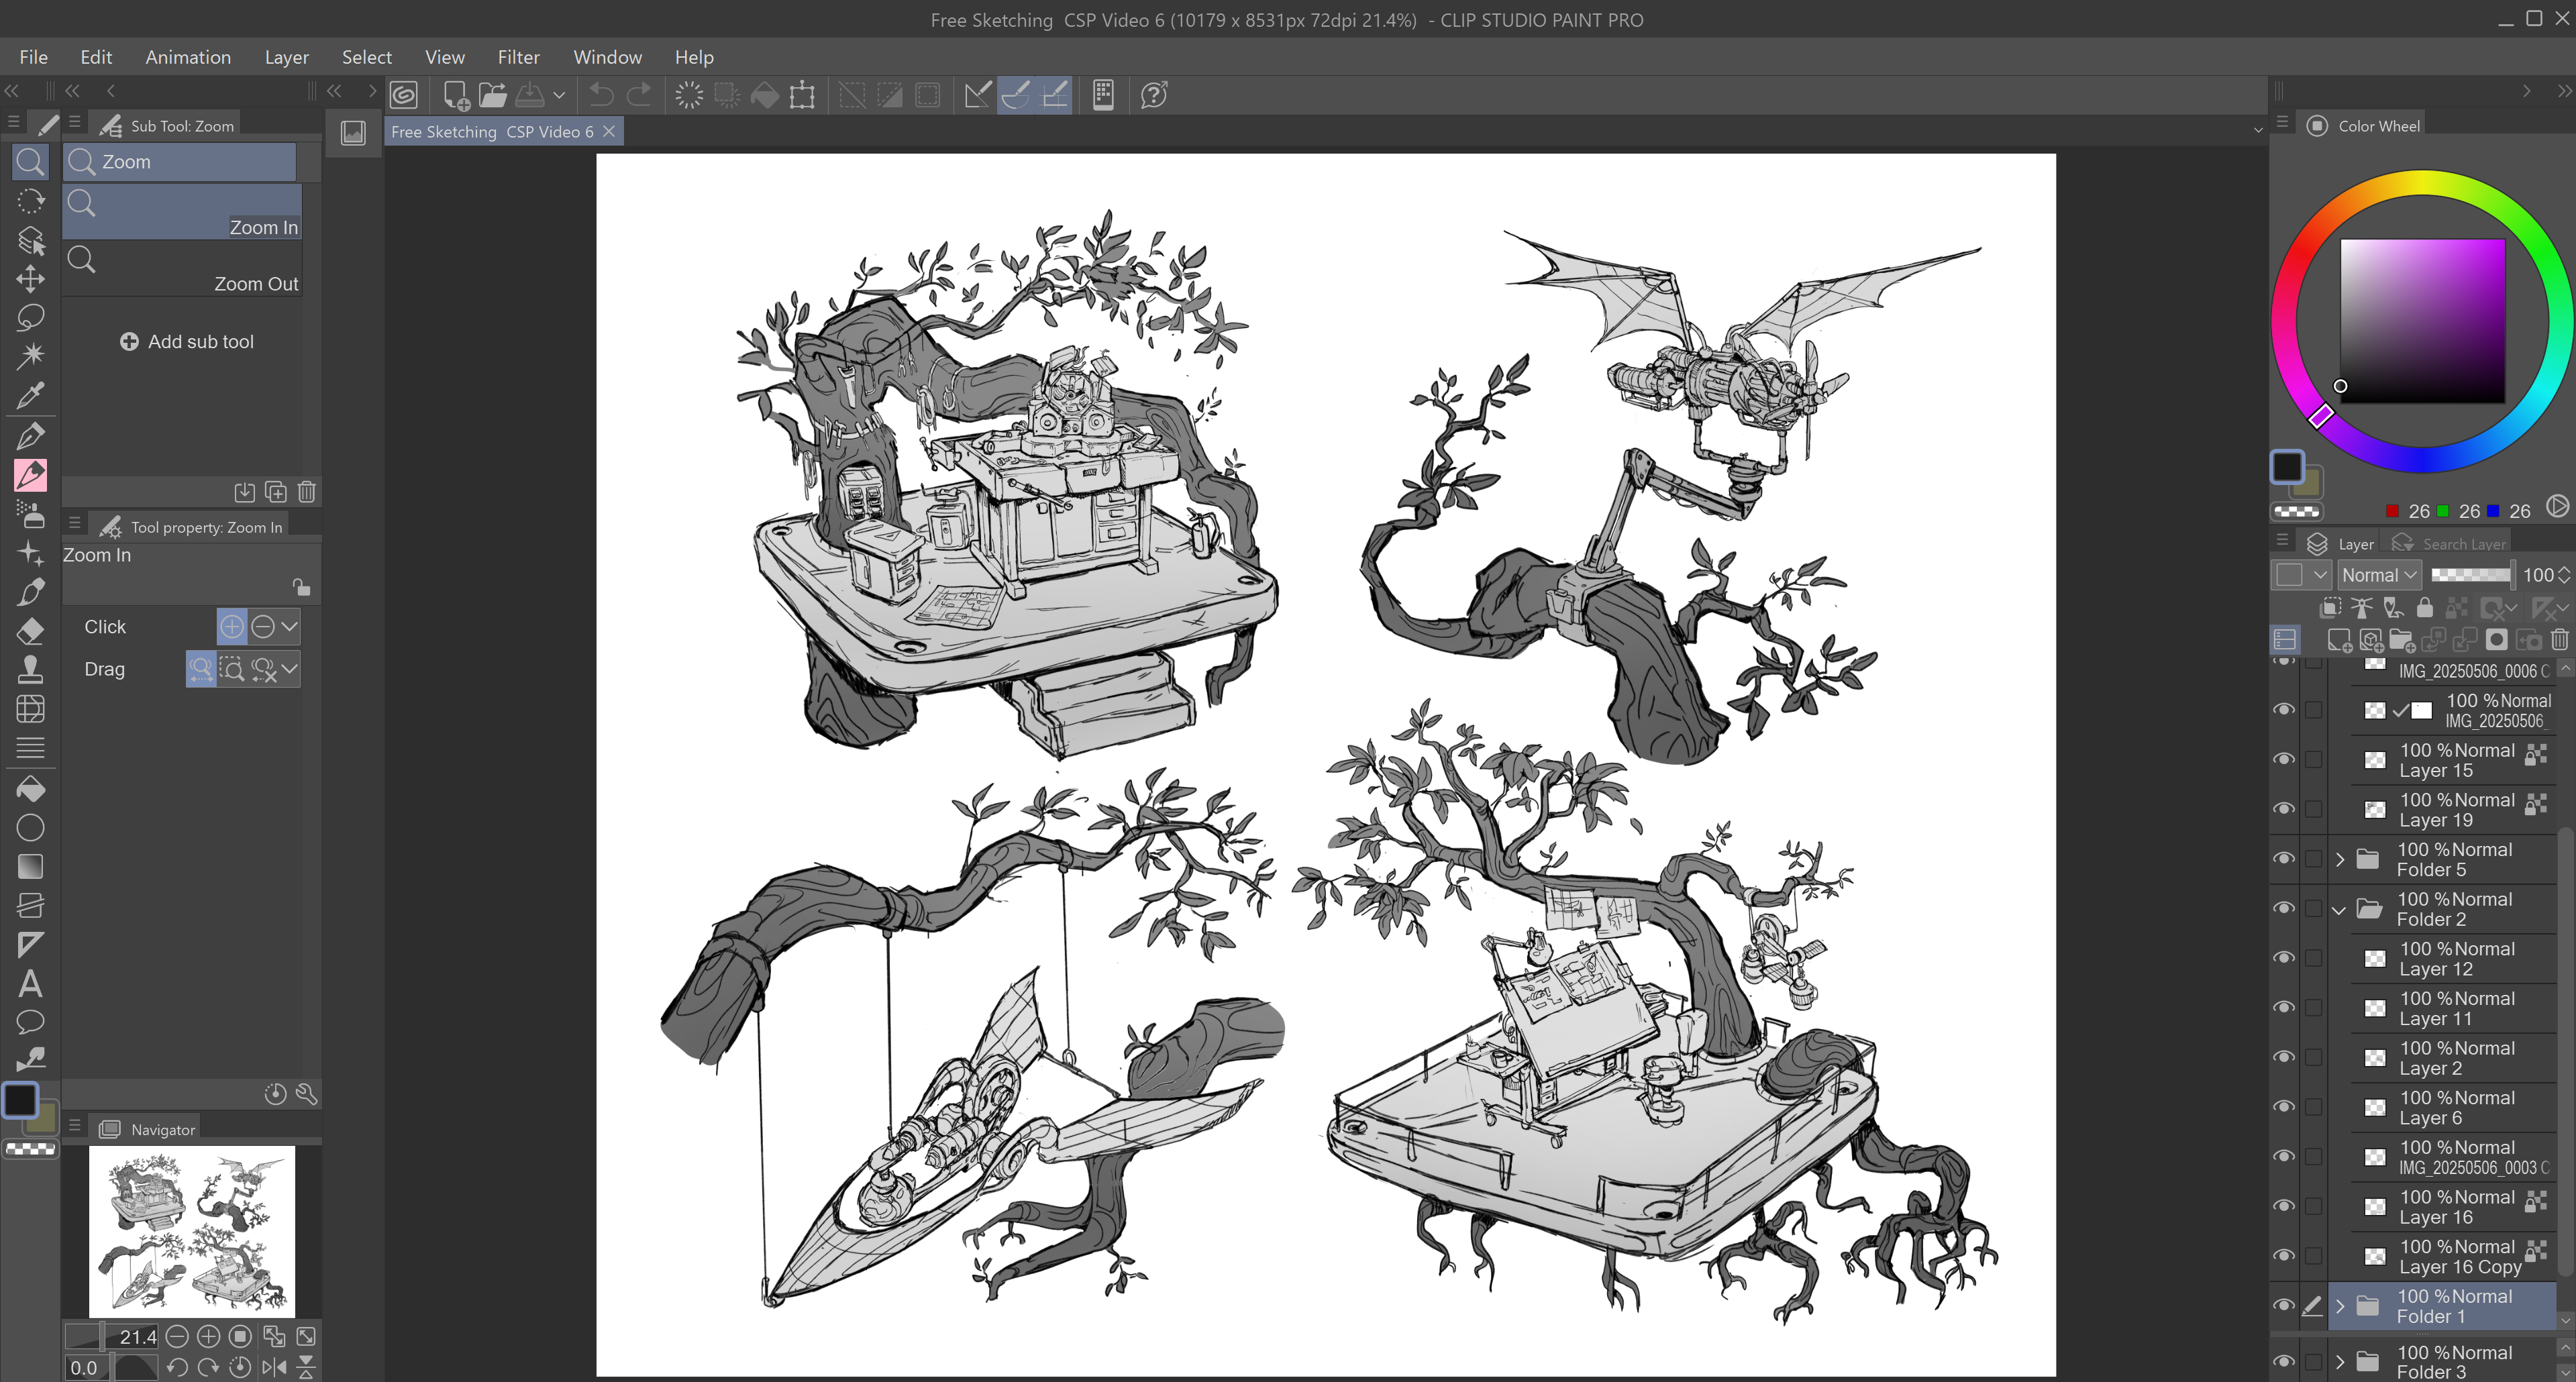The height and width of the screenshot is (1382, 2576).
Task: Expand Folder 5 in layer list
Action: pyautogui.click(x=2340, y=859)
